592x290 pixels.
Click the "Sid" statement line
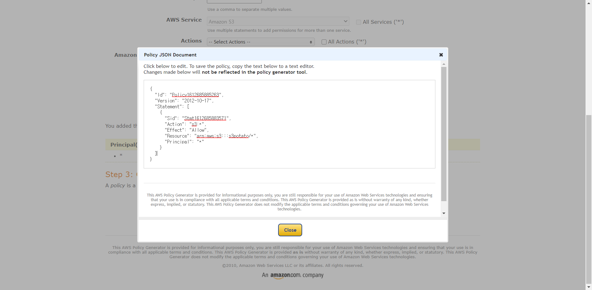coord(198,118)
